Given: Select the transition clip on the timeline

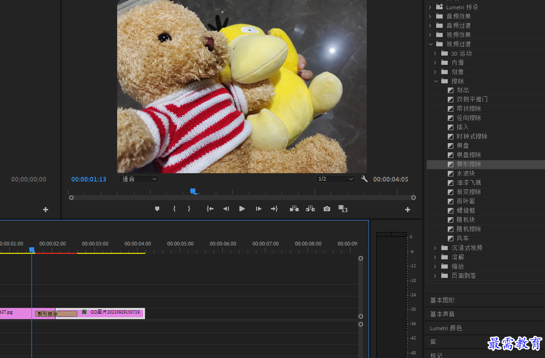Looking at the screenshot, I should 56,314.
